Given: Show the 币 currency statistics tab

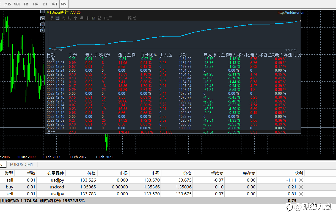Looking at the screenshot, I should [88, 18].
